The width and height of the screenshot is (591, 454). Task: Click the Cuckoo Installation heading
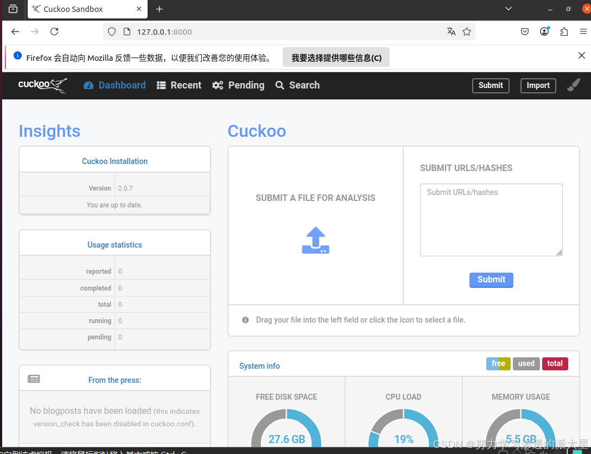tap(115, 161)
